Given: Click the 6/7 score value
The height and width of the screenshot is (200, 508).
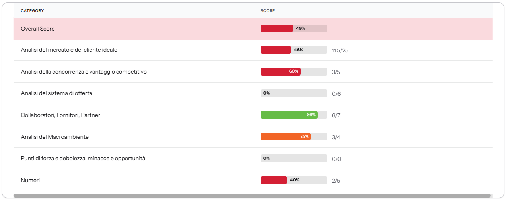Looking at the screenshot, I should (x=336, y=115).
